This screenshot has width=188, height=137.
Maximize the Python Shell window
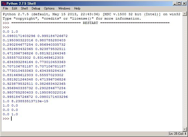click(179, 3)
